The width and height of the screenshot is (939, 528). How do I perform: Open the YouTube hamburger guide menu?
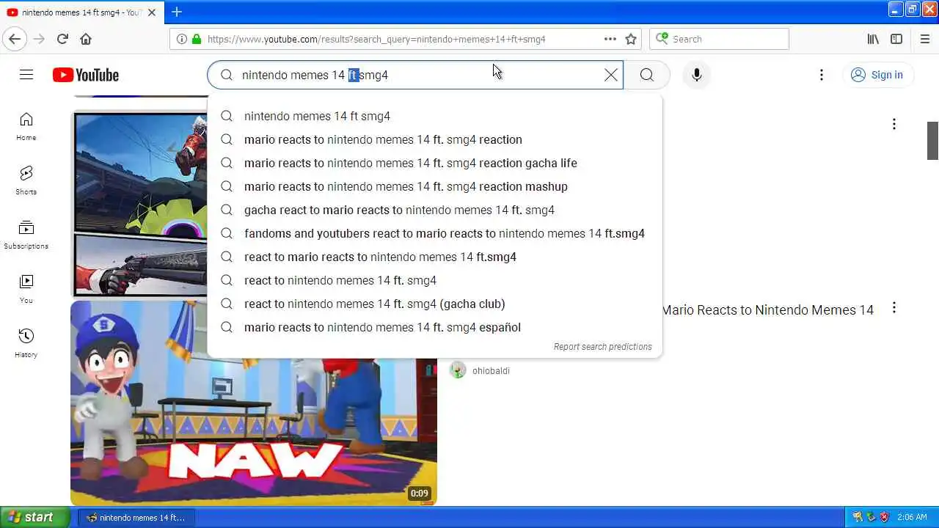point(26,75)
